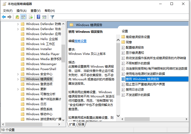This screenshot has width=191, height=134.
Task: Click the Filter funnel toolbar icon
Action: coord(52,17)
